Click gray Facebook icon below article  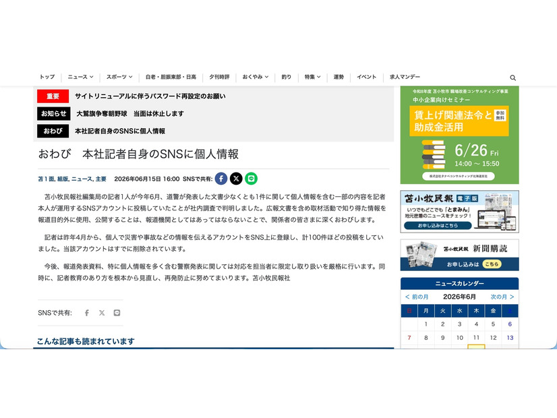(87, 313)
